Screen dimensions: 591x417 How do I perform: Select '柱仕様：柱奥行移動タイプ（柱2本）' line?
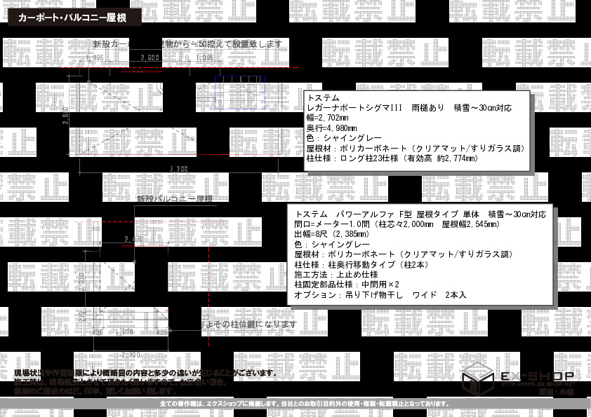point(362,265)
